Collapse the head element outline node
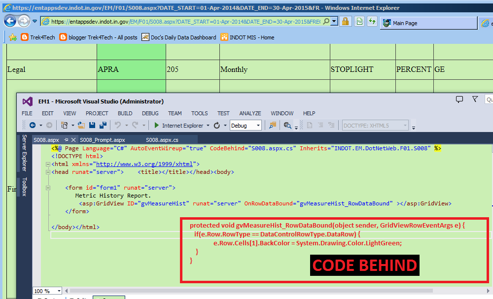 point(48,172)
